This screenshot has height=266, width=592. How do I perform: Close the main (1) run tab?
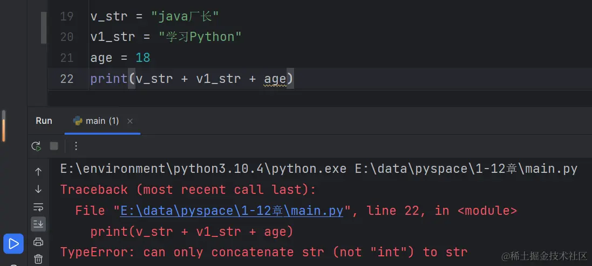click(130, 121)
